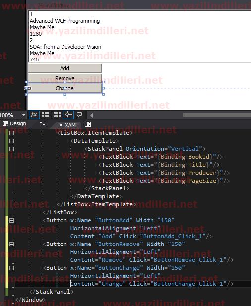Switch to the XAML tab
Viewport: 251px width, 306px height.
coord(68,125)
